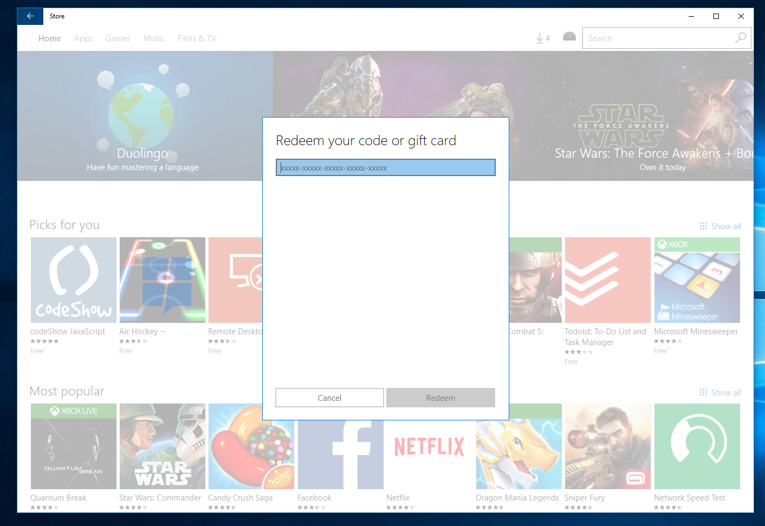This screenshot has width=765, height=526.
Task: Focus the gift card code field
Action: (386, 167)
